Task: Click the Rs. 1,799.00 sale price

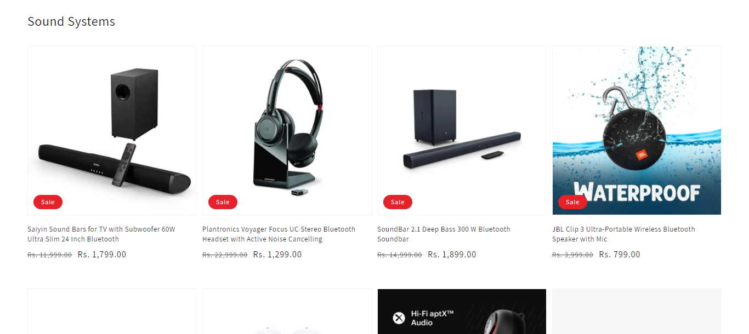Action: click(102, 255)
